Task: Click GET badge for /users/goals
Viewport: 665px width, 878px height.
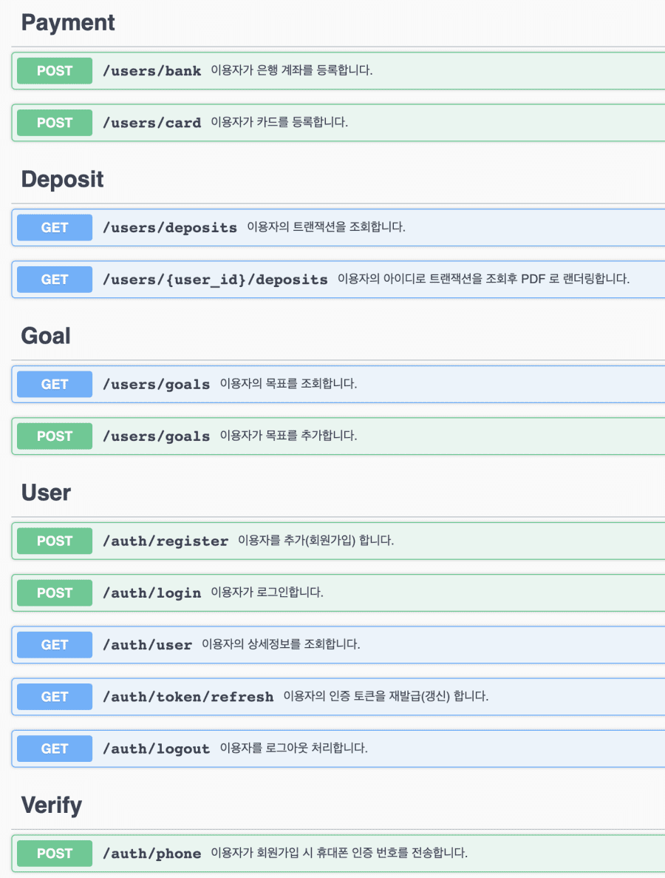Action: [x=55, y=384]
